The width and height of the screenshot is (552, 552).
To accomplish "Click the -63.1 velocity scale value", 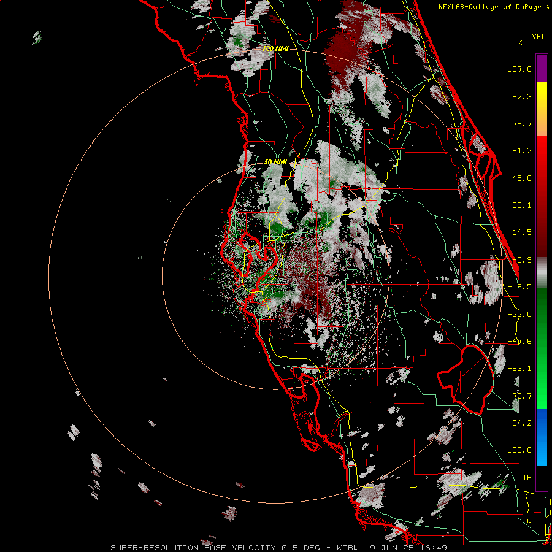I will [x=519, y=369].
